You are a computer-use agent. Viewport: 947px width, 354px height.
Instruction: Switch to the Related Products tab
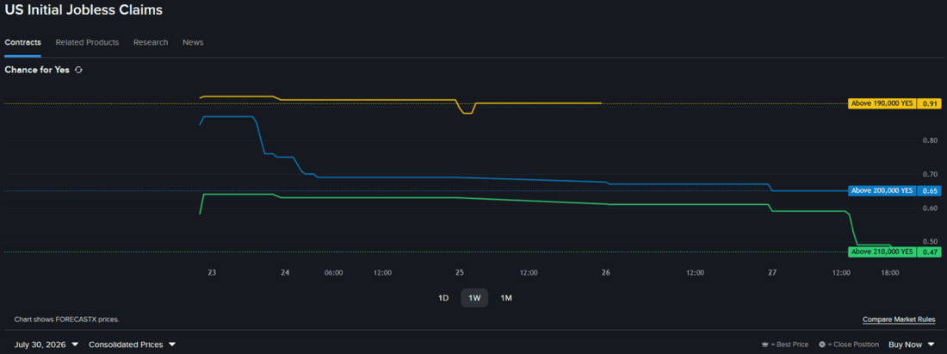87,42
